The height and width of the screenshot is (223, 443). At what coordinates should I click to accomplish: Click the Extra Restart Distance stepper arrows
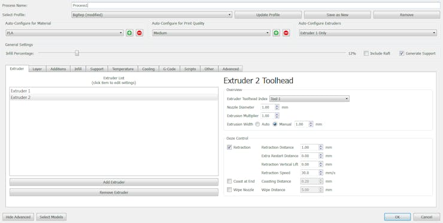click(321, 156)
